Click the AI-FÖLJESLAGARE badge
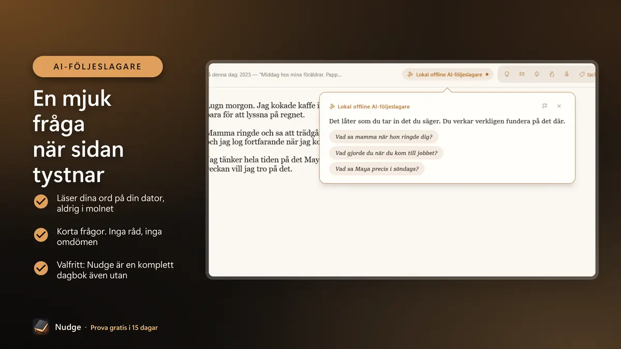The width and height of the screenshot is (621, 349). tap(98, 67)
